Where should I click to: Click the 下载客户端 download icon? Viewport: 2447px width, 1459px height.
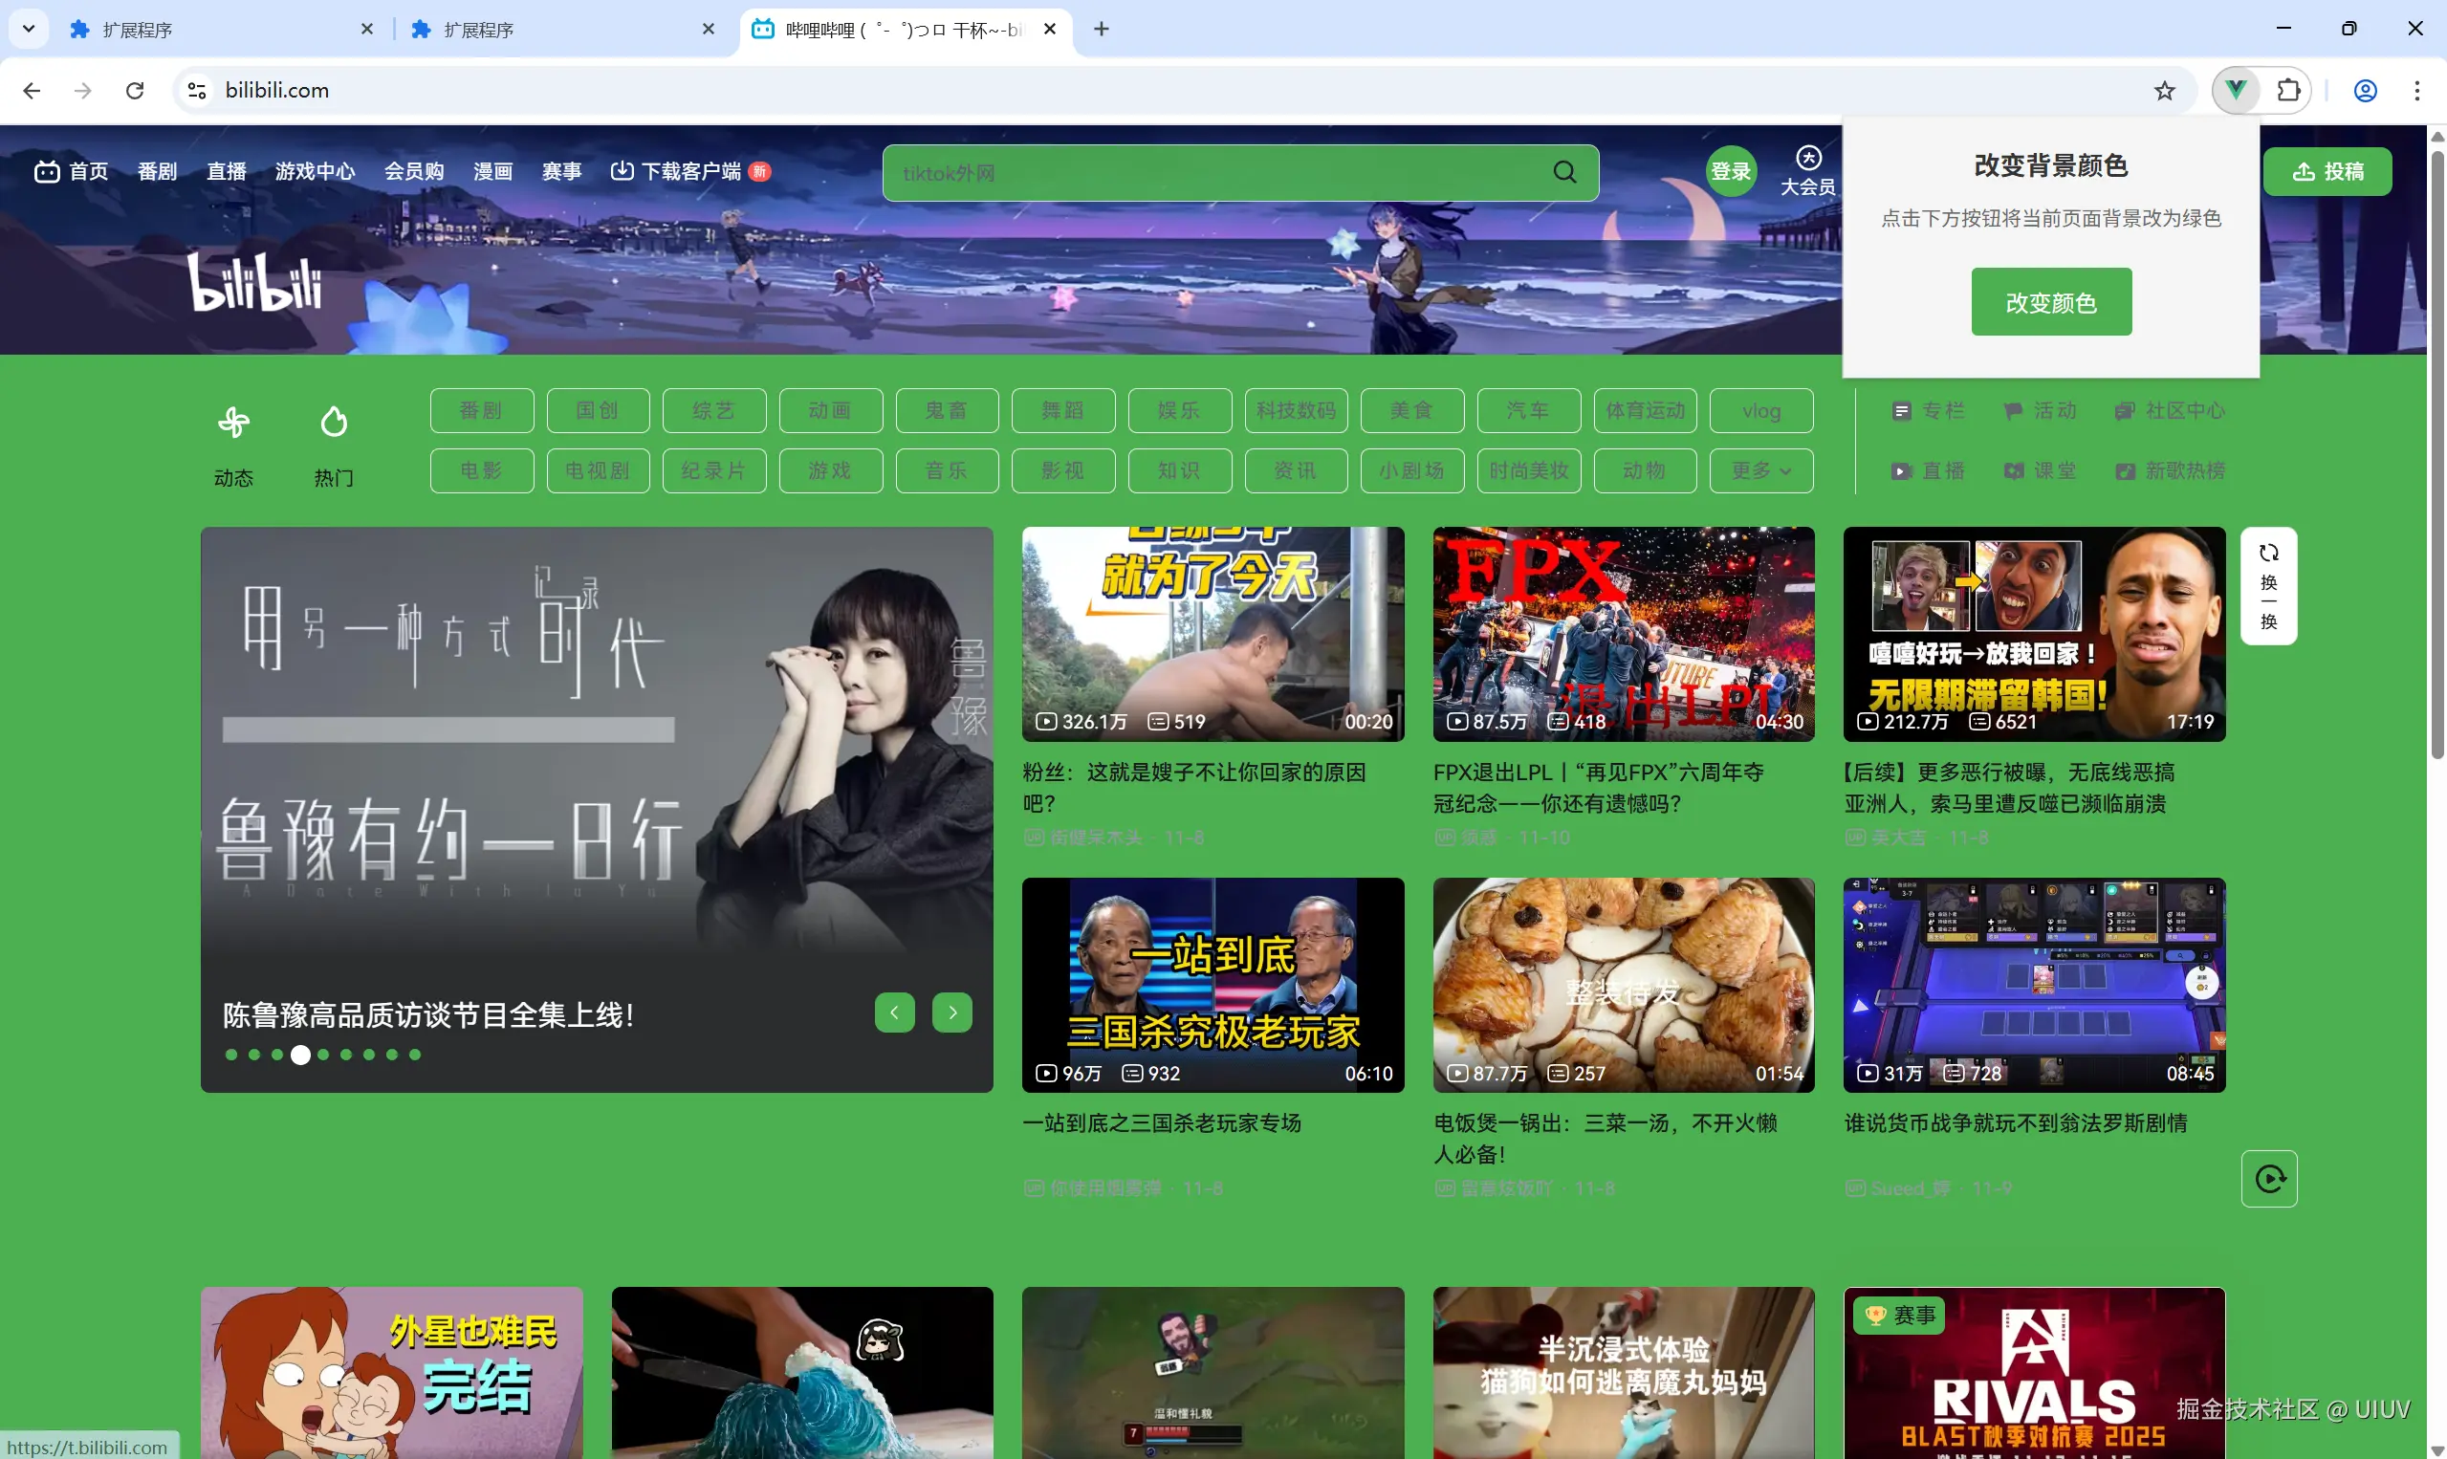coord(623,170)
